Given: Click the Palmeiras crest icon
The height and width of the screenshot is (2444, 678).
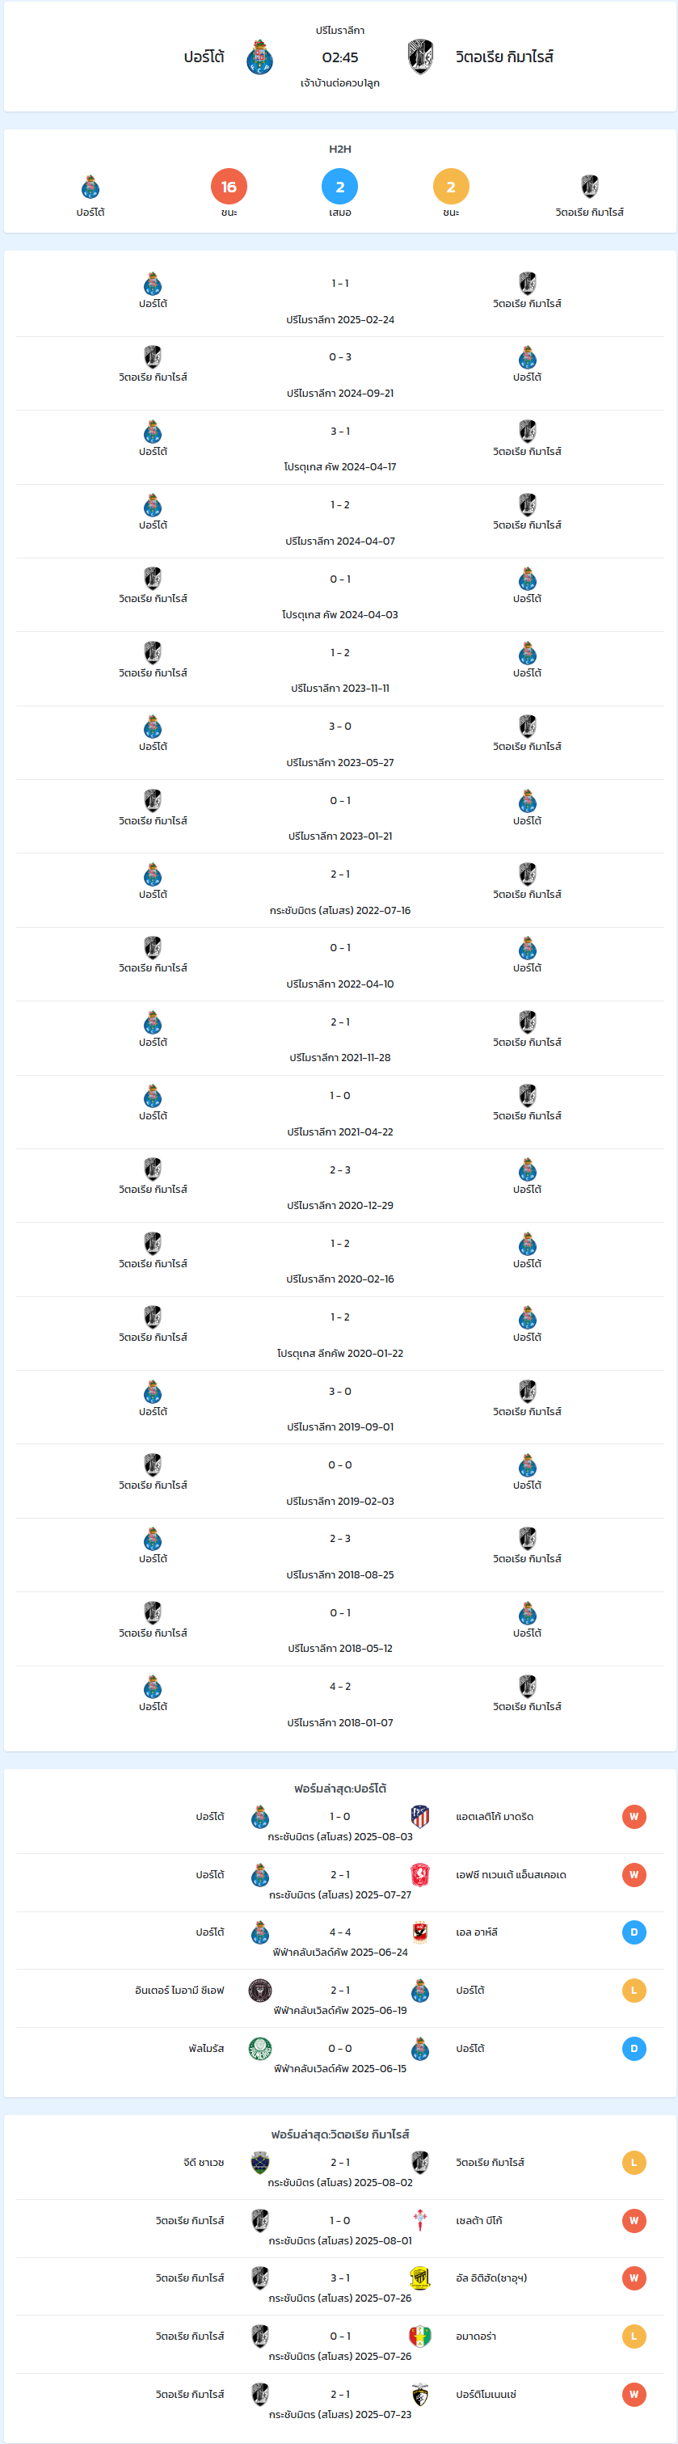Looking at the screenshot, I should point(260,2048).
